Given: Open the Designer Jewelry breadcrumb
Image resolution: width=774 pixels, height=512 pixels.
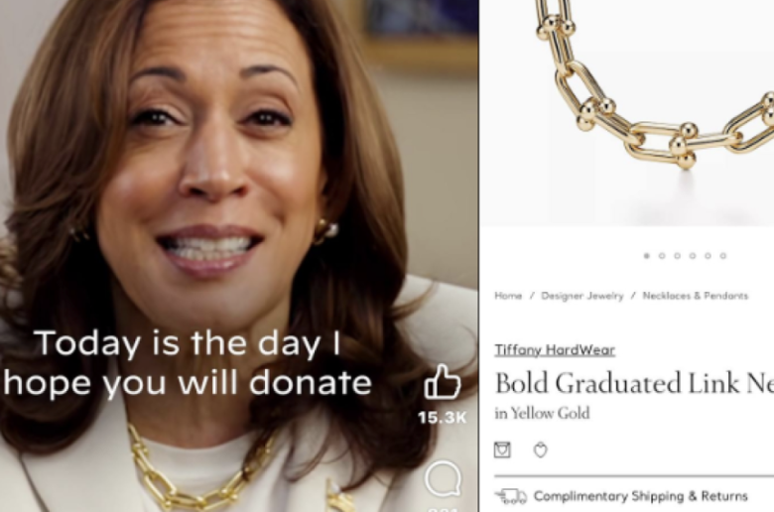Looking at the screenshot, I should tap(581, 296).
